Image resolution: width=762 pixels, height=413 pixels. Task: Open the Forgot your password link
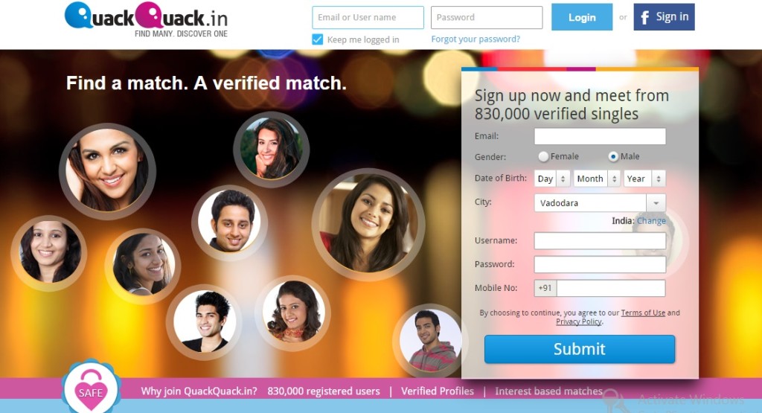[x=476, y=39]
